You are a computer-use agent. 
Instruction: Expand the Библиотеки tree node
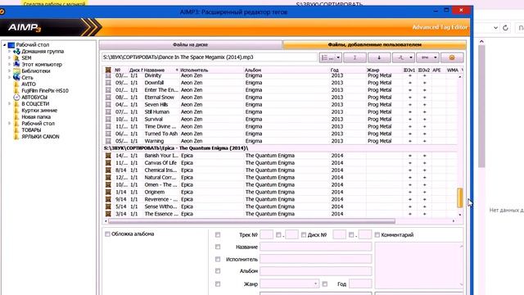tap(9, 71)
